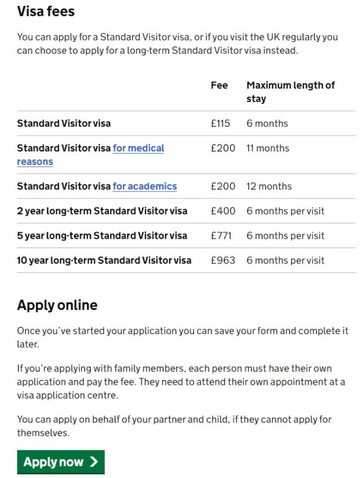Screen dimensions: 363x478
Task: Select the "12 months" stay cell
Action: tap(269, 186)
